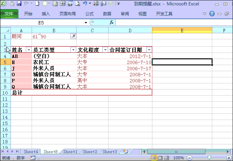Click the Select All corner triangle
The height and width of the screenshot is (161, 233).
point(5,31)
